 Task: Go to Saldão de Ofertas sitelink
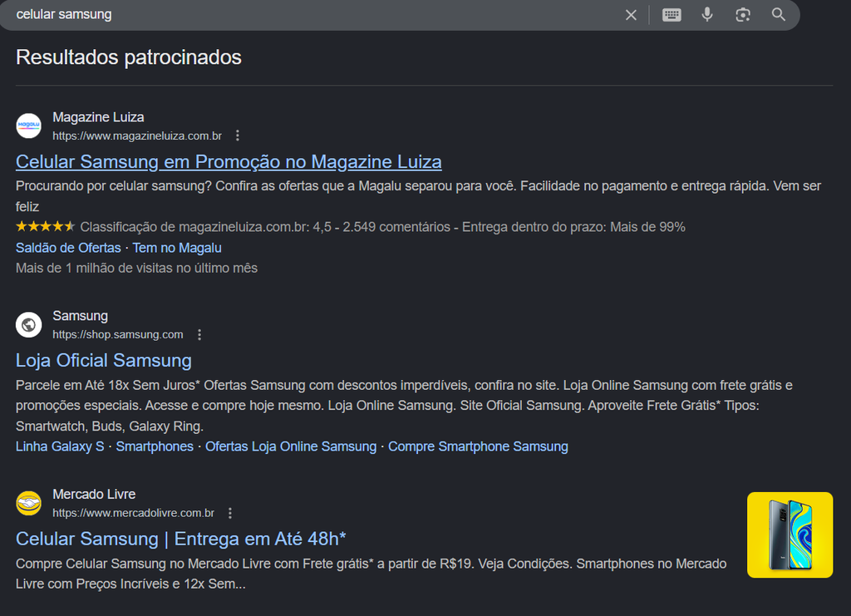click(x=68, y=248)
